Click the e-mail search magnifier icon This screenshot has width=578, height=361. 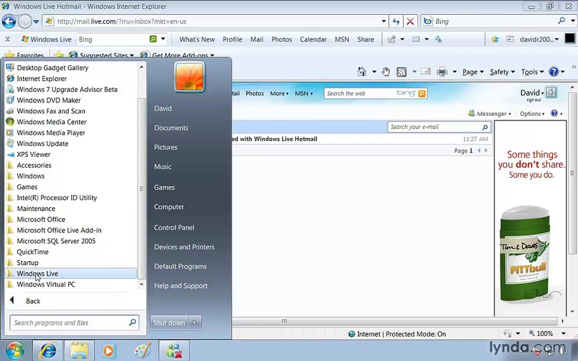(x=485, y=127)
